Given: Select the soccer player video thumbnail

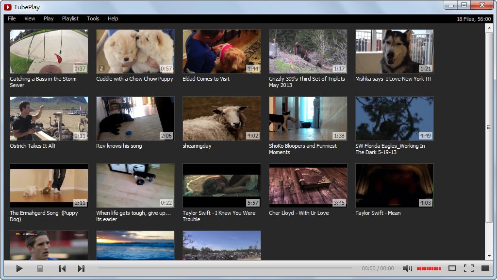Looking at the screenshot, I should pos(49,245).
